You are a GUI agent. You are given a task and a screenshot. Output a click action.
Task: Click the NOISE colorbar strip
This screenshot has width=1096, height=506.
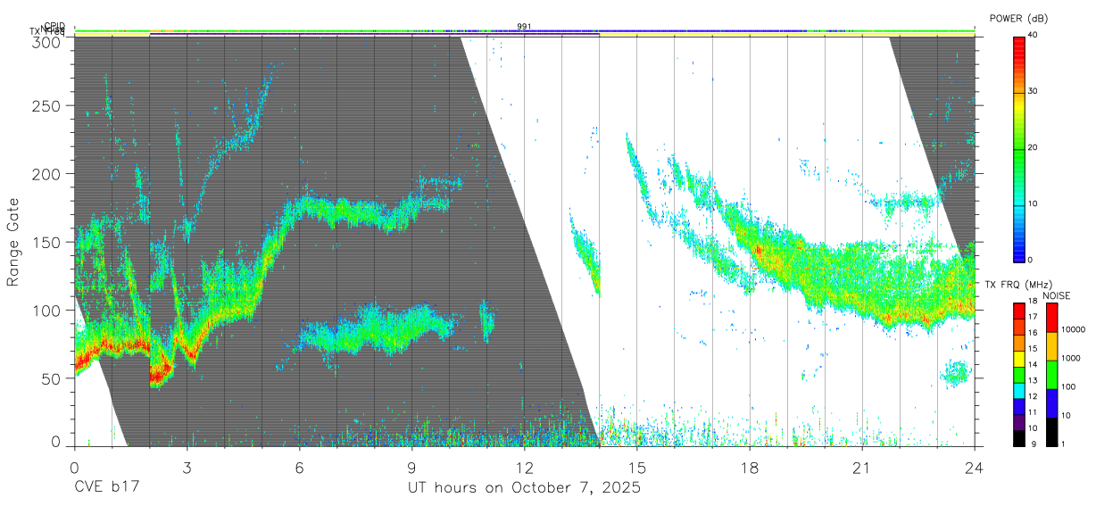click(1051, 374)
